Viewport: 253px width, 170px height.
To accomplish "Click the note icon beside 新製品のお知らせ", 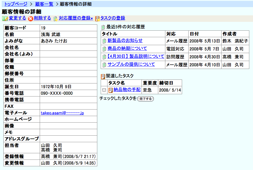I will pos(104,41).
